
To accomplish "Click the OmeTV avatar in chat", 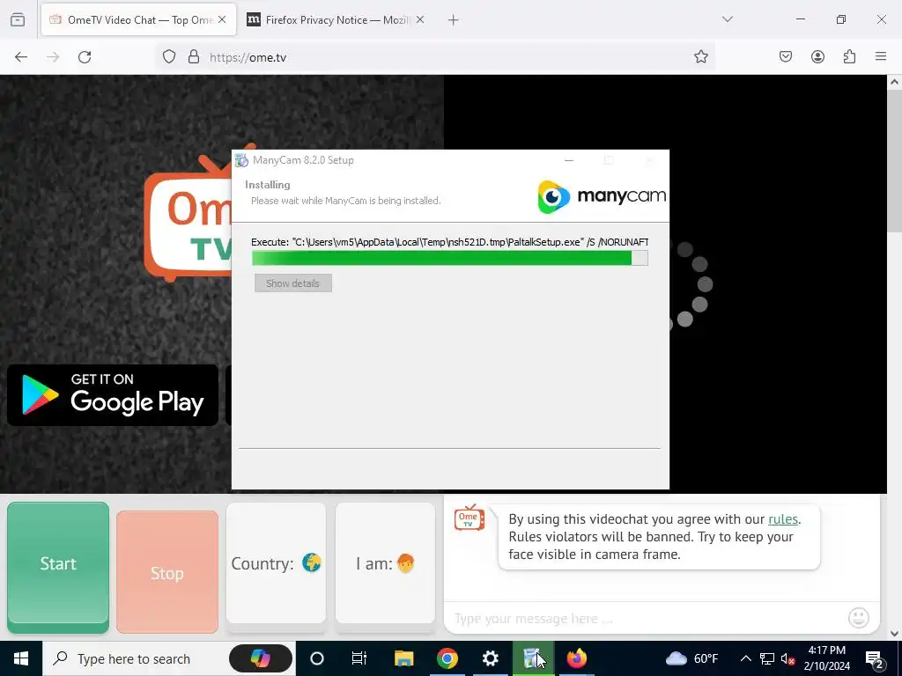I will [469, 518].
